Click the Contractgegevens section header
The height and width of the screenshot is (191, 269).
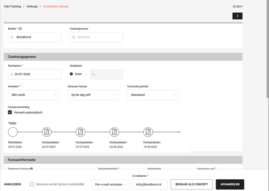tap(123, 57)
